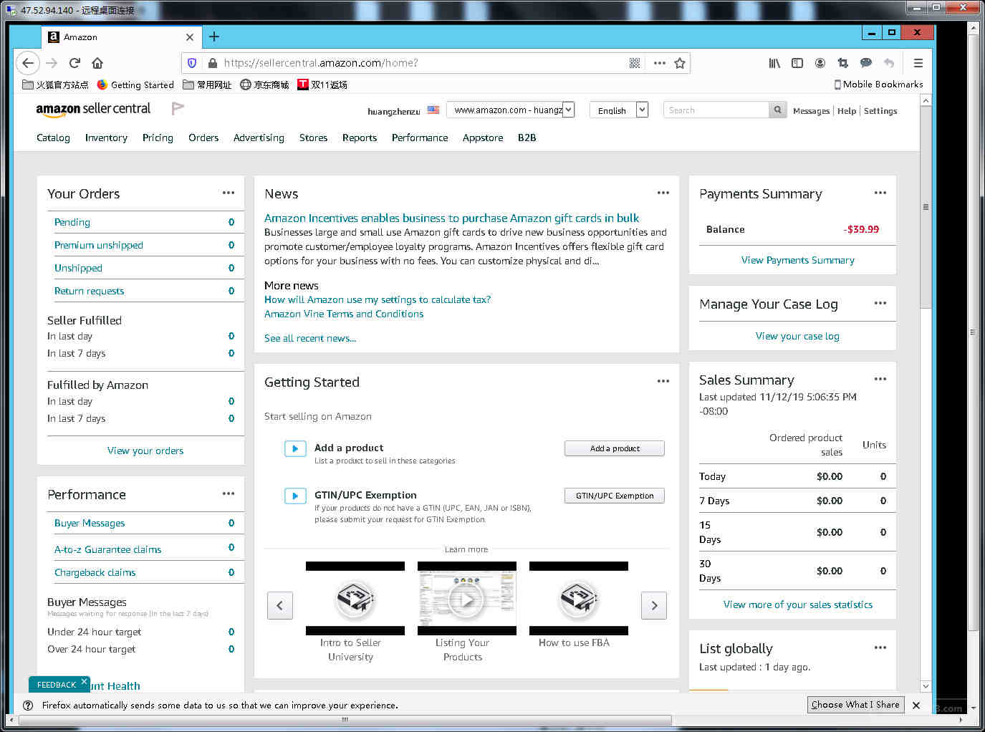Dismiss the Firefox data notification bar
The width and height of the screenshot is (985, 732).
coord(916,705)
